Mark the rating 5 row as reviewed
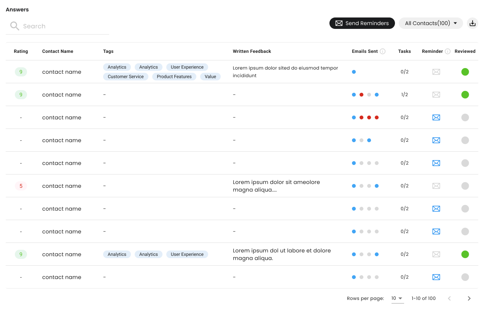This screenshot has height=314, width=484. (465, 186)
